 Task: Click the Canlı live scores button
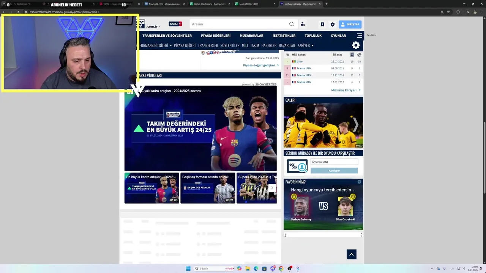[x=175, y=24]
